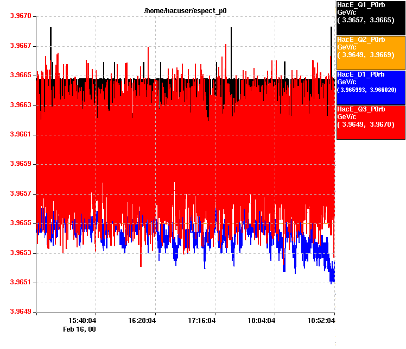Image resolution: width=406 pixels, height=349 pixels.
Task: Click the 15:40:04 time axis label
Action: click(83, 321)
